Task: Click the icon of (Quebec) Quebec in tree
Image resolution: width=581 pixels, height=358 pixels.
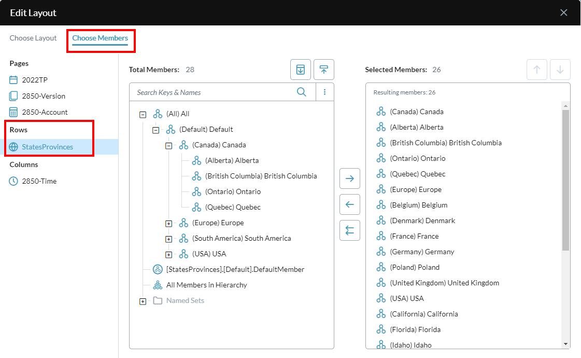Action: click(197, 207)
